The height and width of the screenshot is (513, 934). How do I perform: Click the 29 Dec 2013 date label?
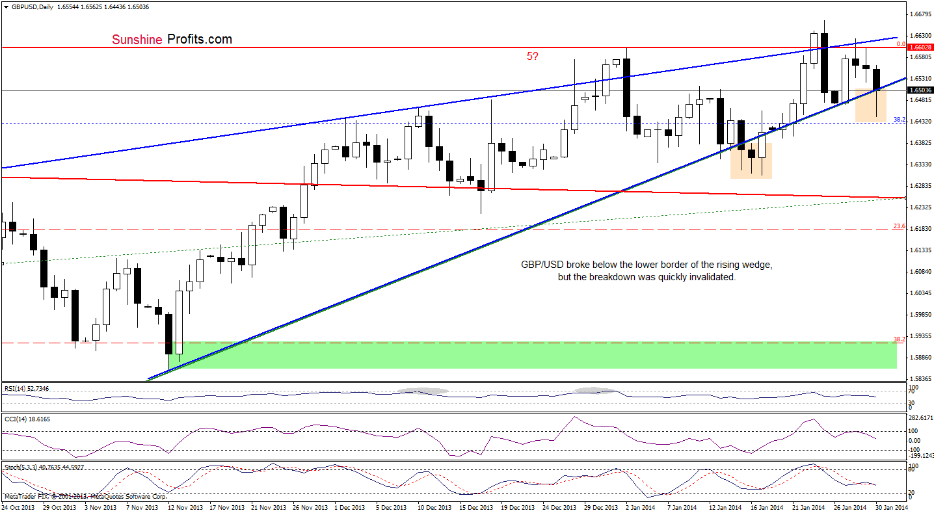(600, 507)
